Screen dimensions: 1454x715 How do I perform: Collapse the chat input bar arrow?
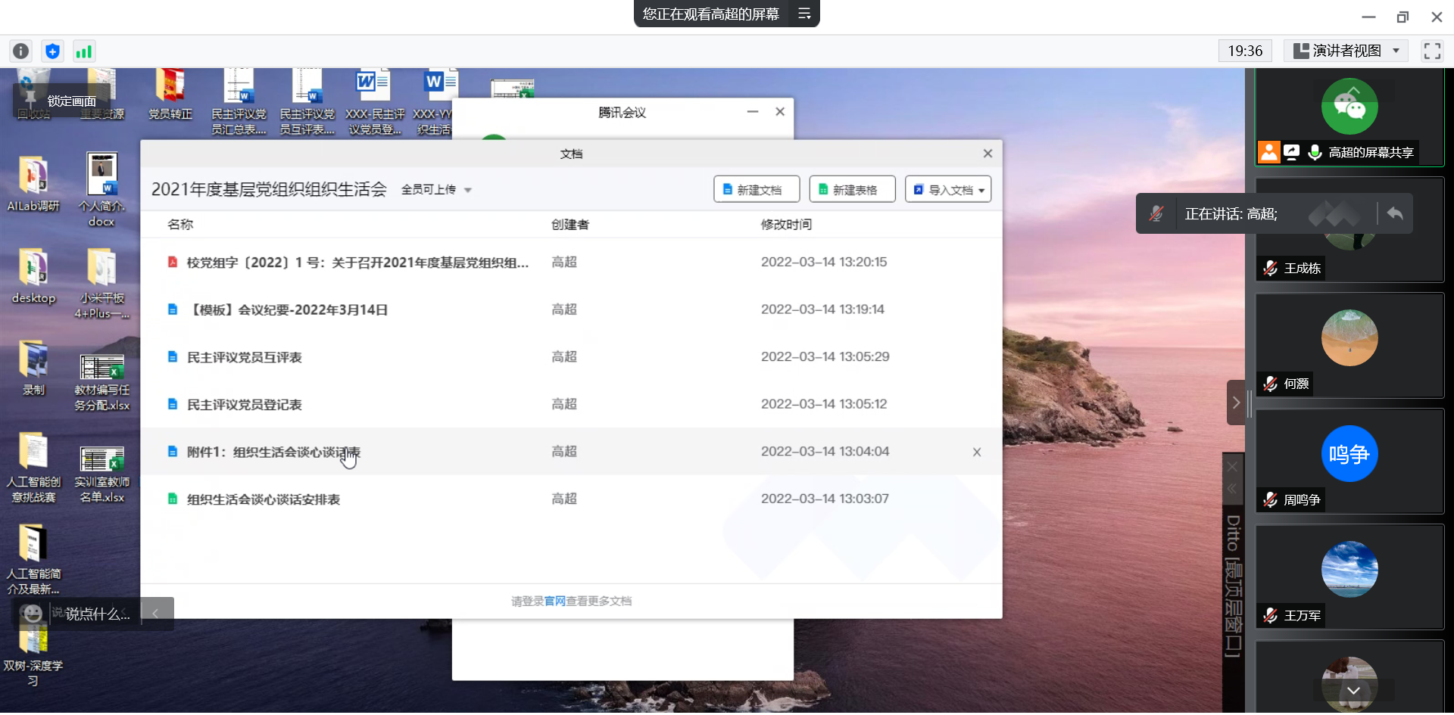pyautogui.click(x=155, y=614)
